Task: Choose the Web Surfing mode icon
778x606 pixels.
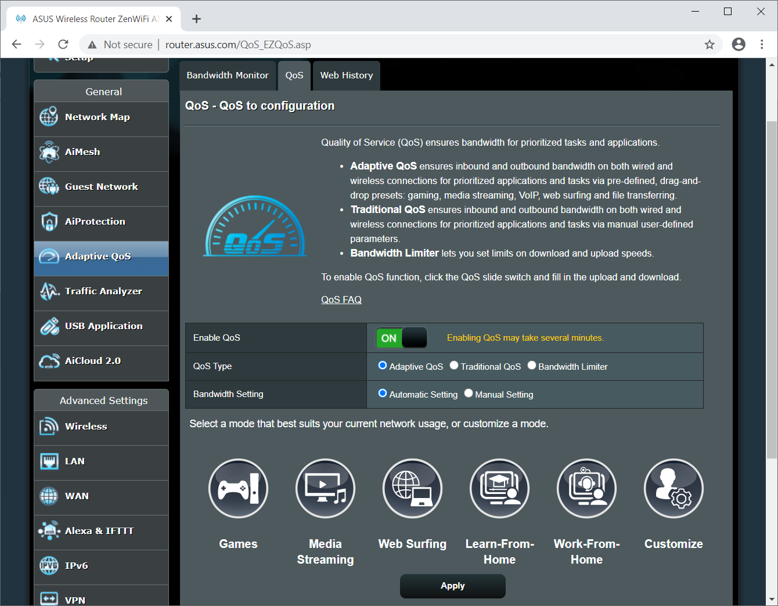Action: (412, 489)
